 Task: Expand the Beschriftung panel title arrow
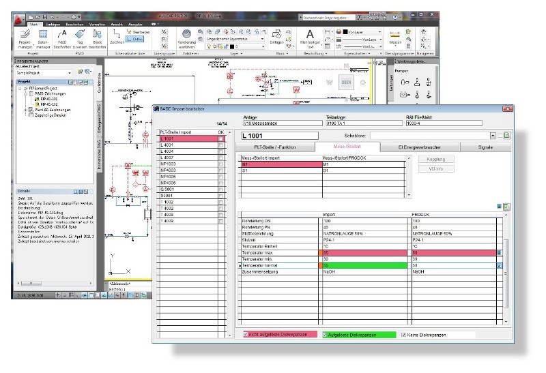326,54
